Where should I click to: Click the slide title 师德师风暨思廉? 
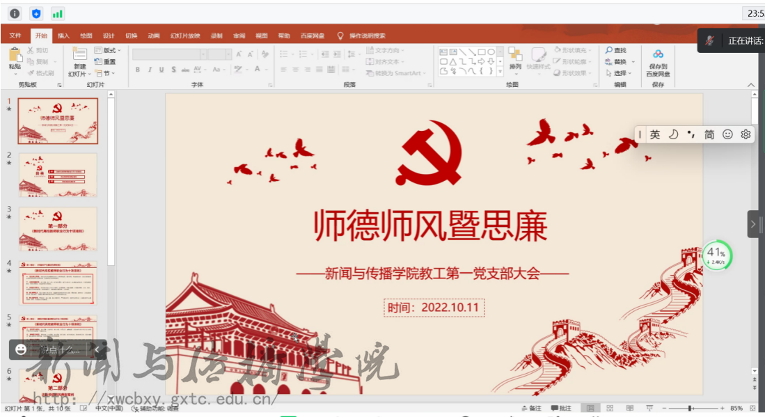point(430,226)
